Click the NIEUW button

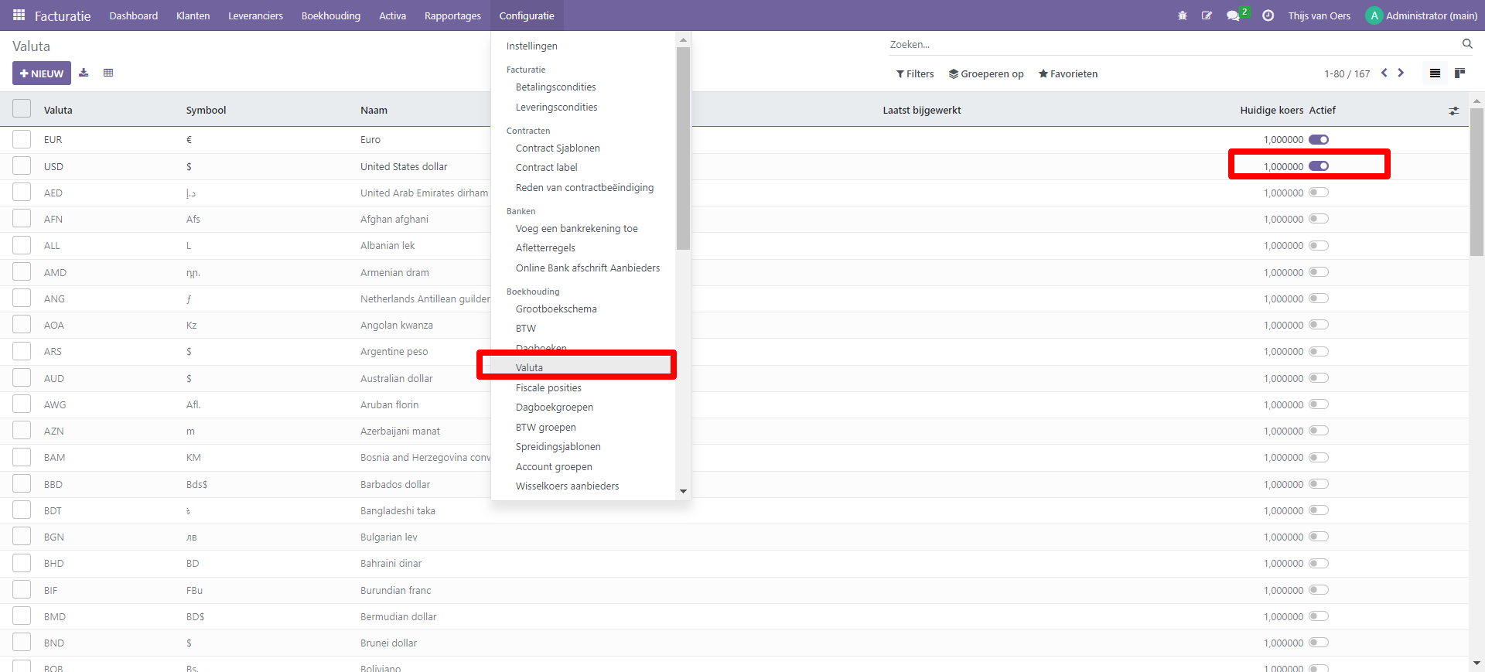42,73
